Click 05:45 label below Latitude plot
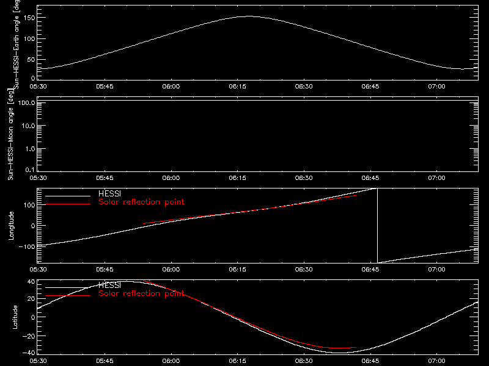489x366 pixels. click(x=105, y=361)
